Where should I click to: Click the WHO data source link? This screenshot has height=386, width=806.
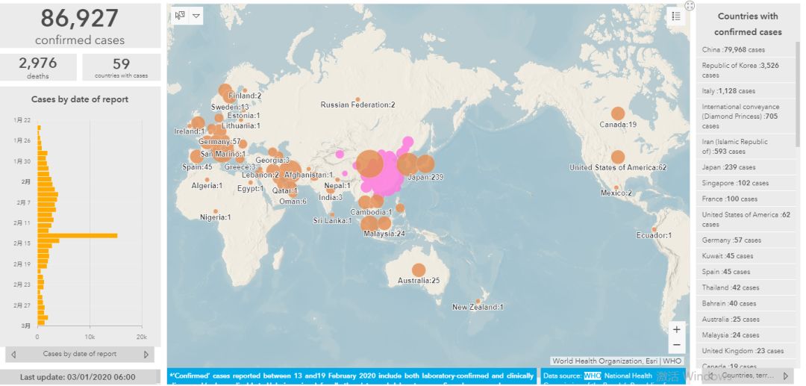click(592, 376)
